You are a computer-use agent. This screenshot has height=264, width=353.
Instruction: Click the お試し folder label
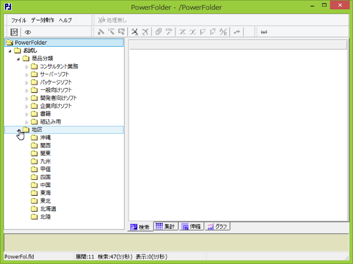30,51
